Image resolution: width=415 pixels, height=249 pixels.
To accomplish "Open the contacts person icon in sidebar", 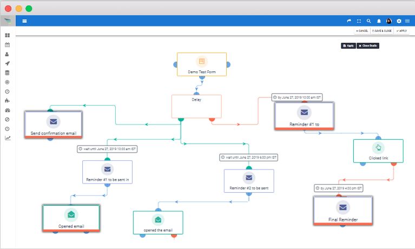I will [x=8, y=54].
